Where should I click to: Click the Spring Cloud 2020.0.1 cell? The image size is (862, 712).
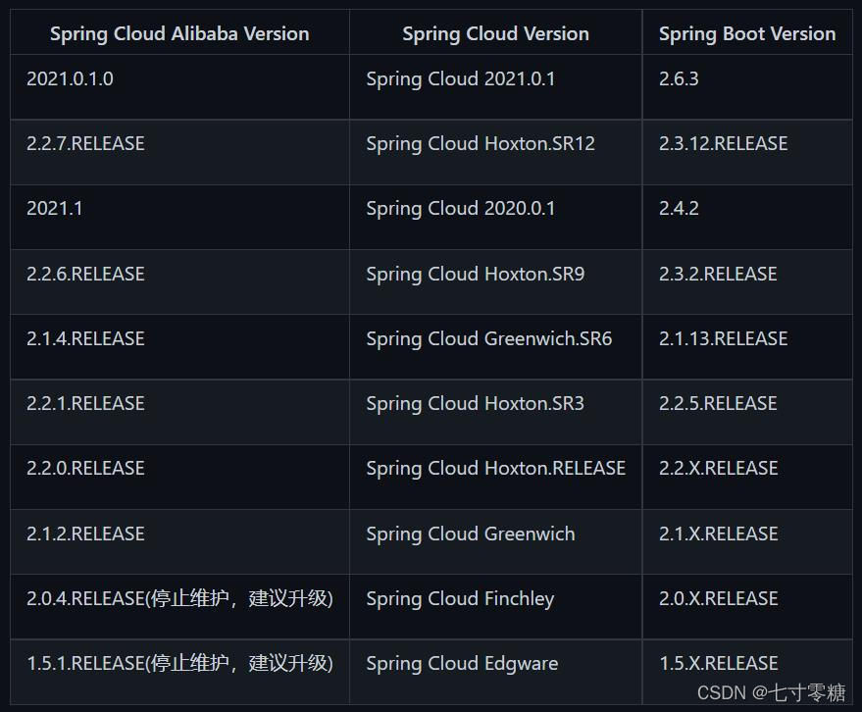point(461,209)
